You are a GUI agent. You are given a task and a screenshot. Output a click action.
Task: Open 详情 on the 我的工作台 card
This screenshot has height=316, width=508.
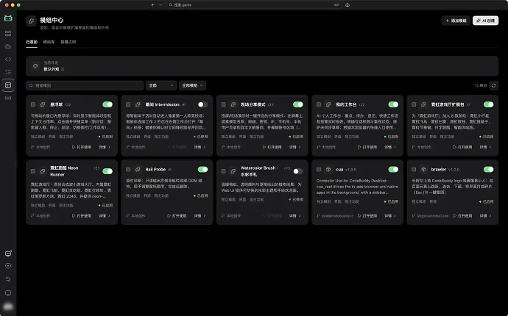point(390,147)
